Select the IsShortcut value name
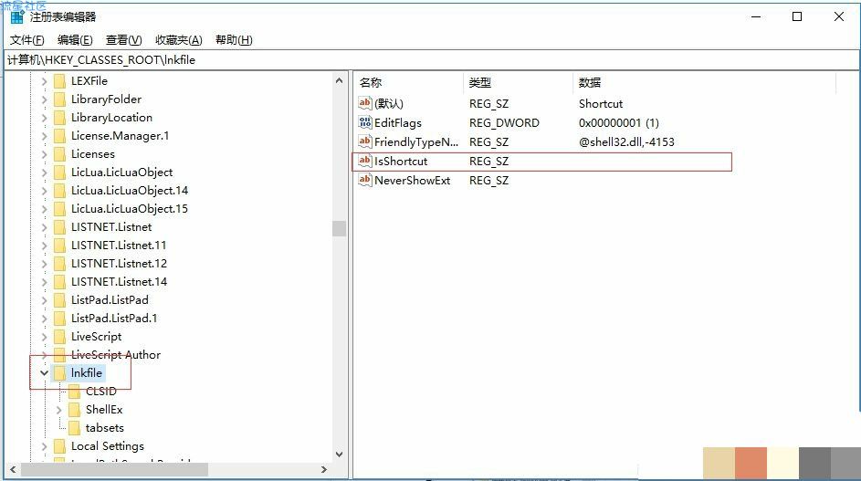Screen dimensions: 861x481 (x=401, y=161)
